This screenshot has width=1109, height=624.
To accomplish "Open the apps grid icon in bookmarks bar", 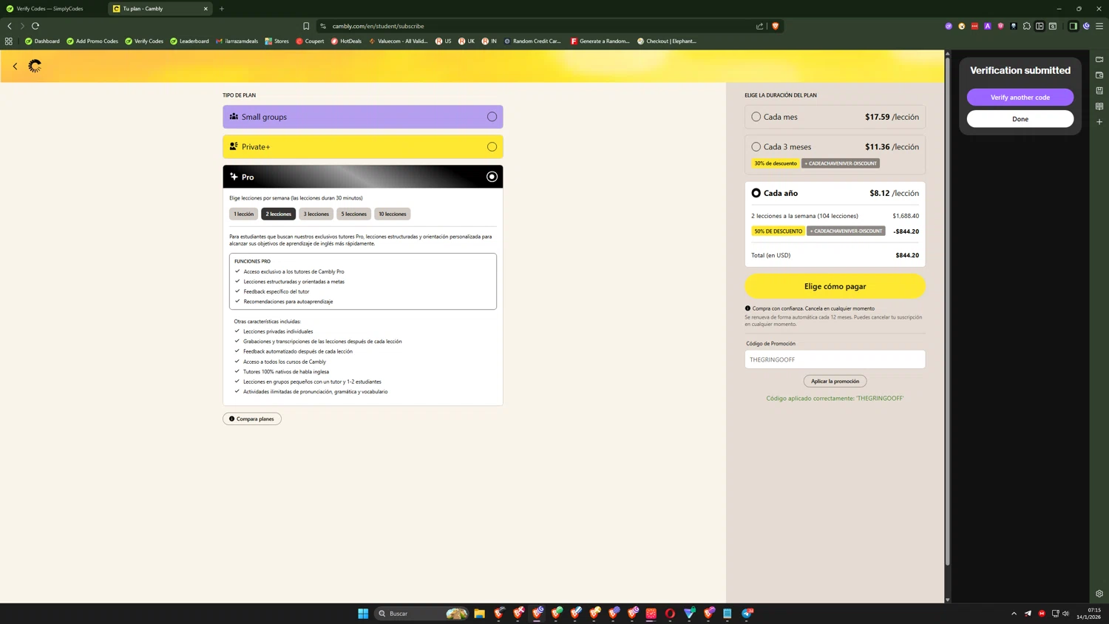I will coord(9,41).
